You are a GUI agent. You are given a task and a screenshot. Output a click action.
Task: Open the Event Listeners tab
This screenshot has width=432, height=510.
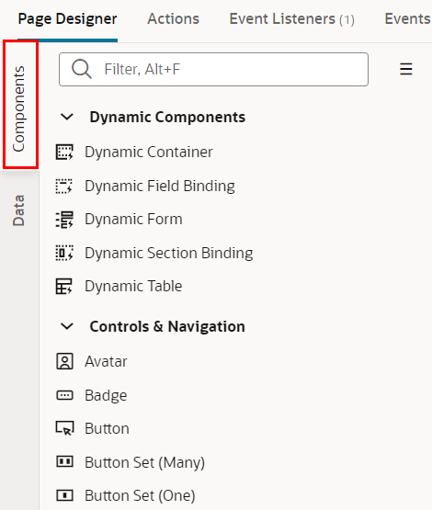(x=291, y=19)
